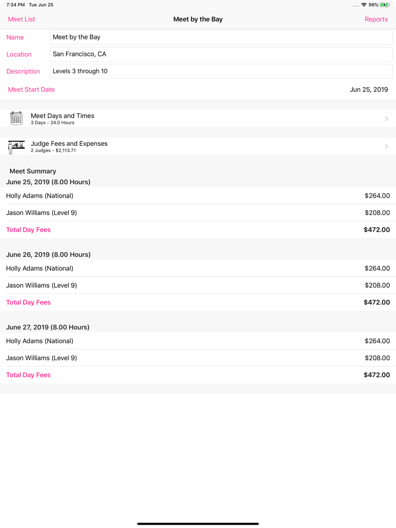Edit the Name field
This screenshot has height=528, width=396.
pos(221,37)
